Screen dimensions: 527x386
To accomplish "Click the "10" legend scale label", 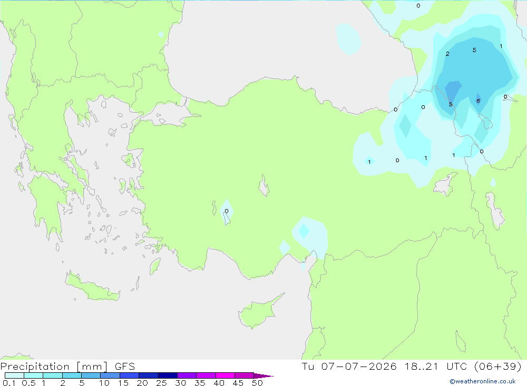I will 104,383.
